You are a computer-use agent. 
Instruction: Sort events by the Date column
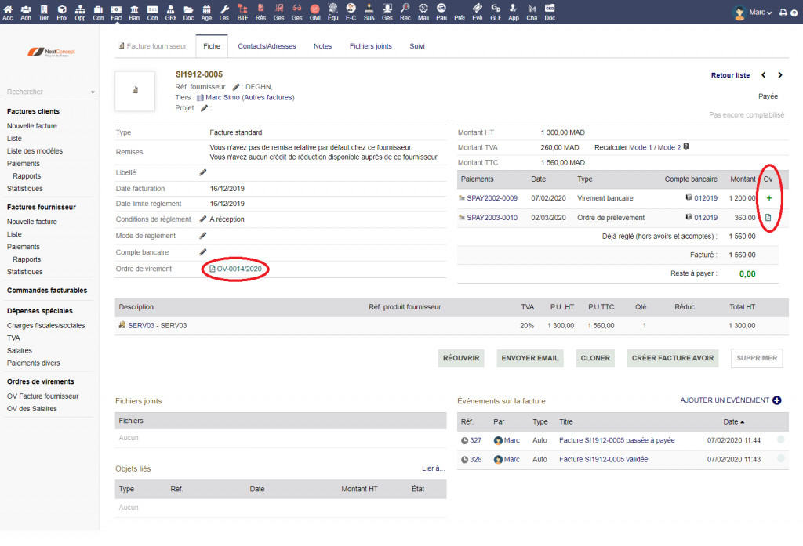pos(730,421)
